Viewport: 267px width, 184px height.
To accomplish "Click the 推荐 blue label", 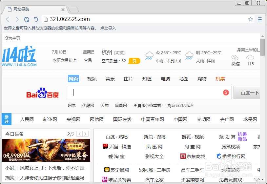I will coord(7,119).
